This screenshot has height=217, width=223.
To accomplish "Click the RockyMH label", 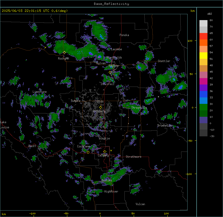I will click(x=63, y=59).
